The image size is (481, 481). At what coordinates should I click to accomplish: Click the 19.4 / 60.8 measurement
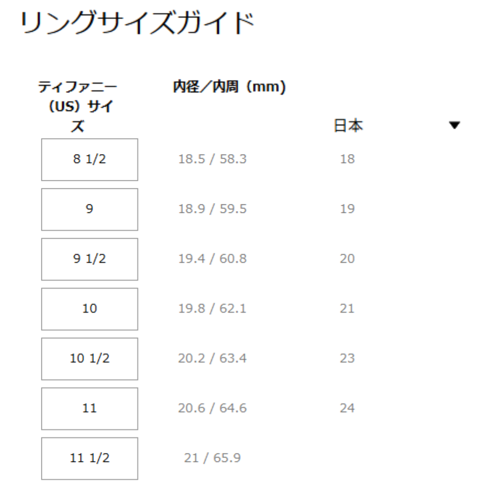tap(212, 259)
